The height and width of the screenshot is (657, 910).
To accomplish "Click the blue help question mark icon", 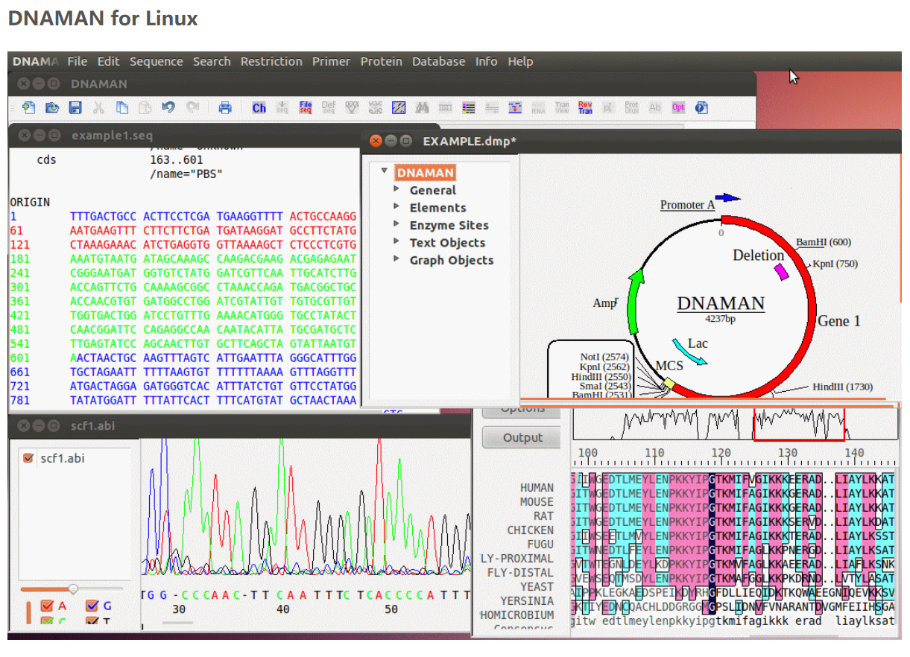I will 701,108.
